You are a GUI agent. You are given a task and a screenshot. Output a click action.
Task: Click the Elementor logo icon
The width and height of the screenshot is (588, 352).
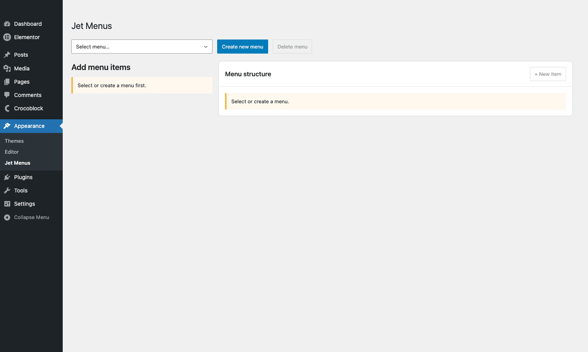click(x=7, y=37)
